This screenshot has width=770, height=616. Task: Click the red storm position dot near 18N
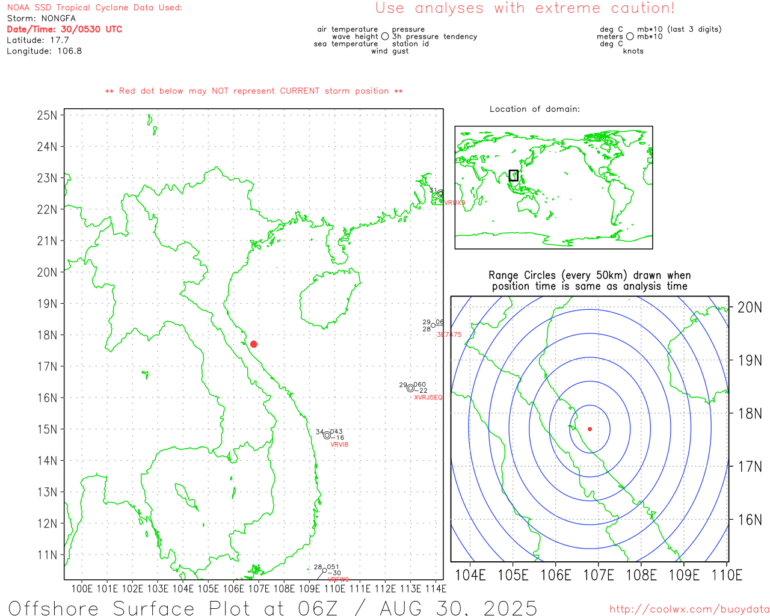(254, 344)
